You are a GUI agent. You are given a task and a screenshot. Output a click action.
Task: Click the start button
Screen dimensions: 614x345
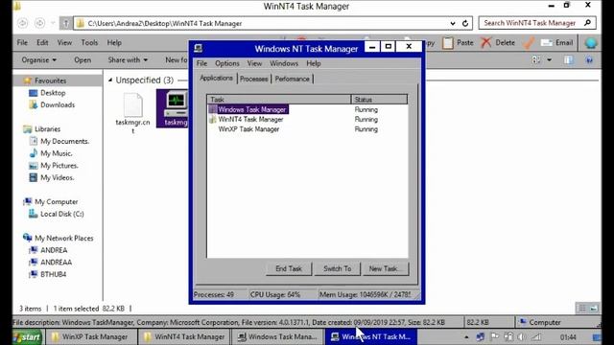point(28,336)
